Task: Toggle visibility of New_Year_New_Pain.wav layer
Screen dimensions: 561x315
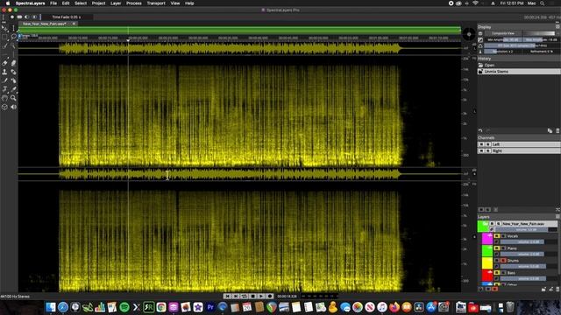Action: 492,224
